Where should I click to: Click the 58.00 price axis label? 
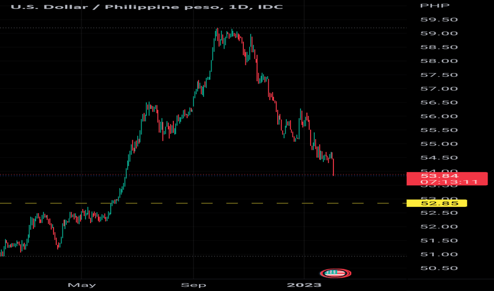pyautogui.click(x=439, y=61)
